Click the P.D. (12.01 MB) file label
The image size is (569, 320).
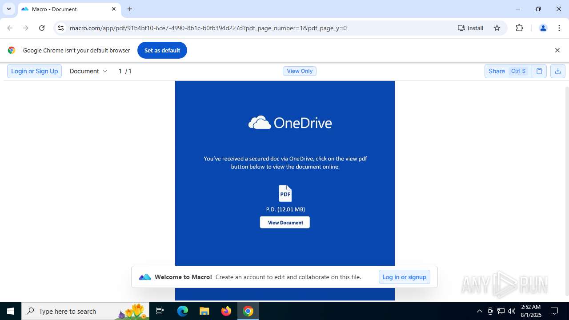point(285,209)
